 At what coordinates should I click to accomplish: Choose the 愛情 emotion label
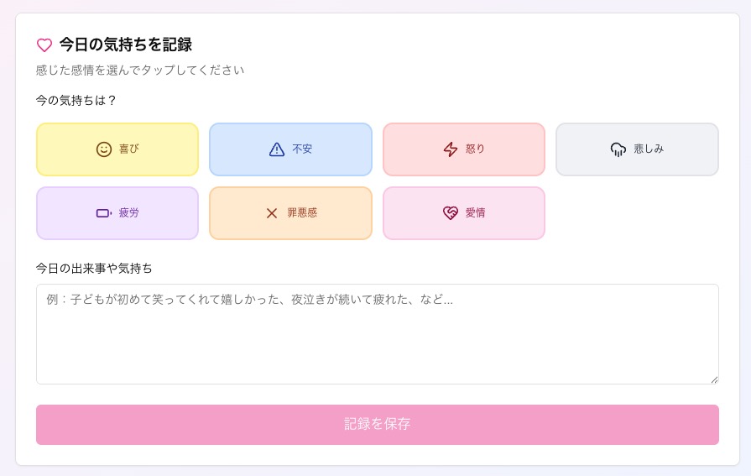coord(476,213)
